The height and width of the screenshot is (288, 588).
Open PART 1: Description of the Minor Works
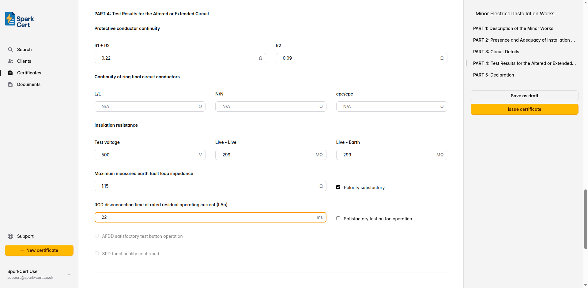[513, 28]
